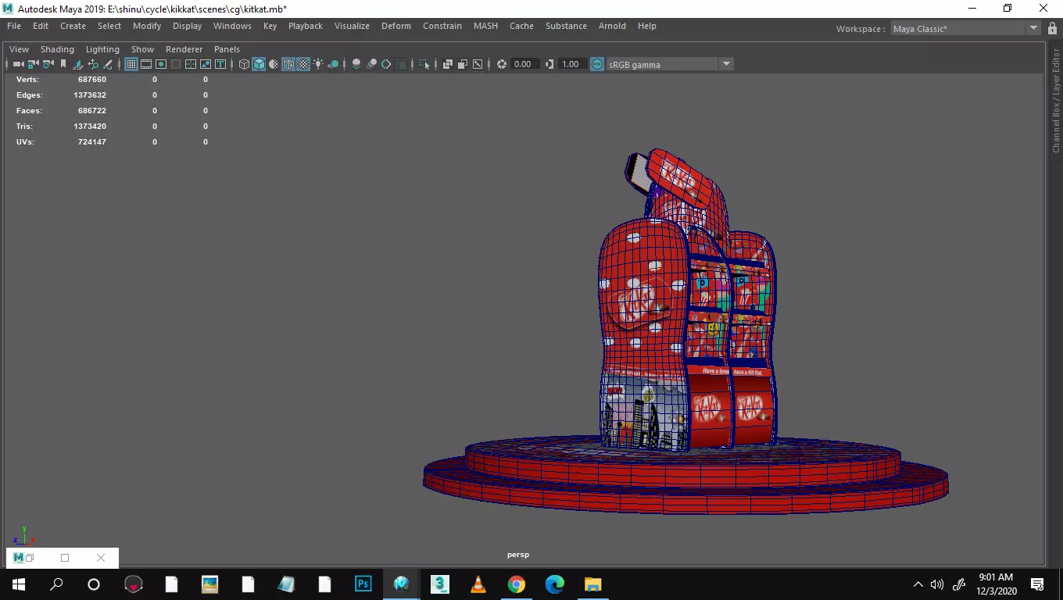
Task: Click the X-Ray icon
Action: 448,64
